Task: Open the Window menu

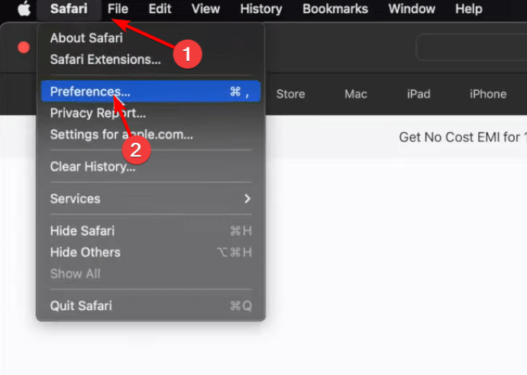Action: (412, 8)
